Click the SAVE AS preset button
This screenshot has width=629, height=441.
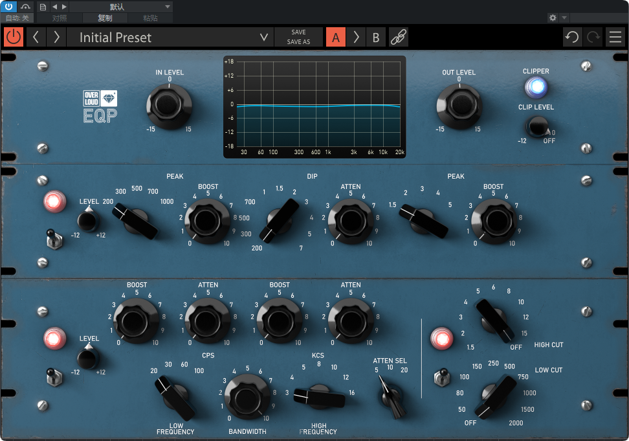pyautogui.click(x=298, y=41)
